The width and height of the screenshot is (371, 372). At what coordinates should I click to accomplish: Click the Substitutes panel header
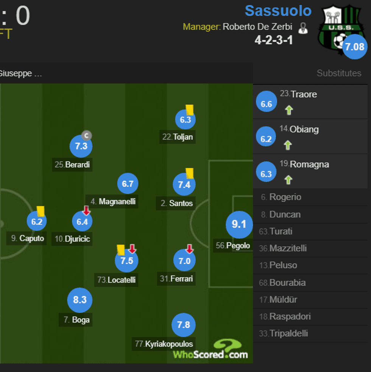pos(339,73)
